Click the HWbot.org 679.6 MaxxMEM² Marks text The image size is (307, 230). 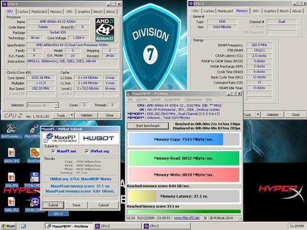(x=81, y=179)
